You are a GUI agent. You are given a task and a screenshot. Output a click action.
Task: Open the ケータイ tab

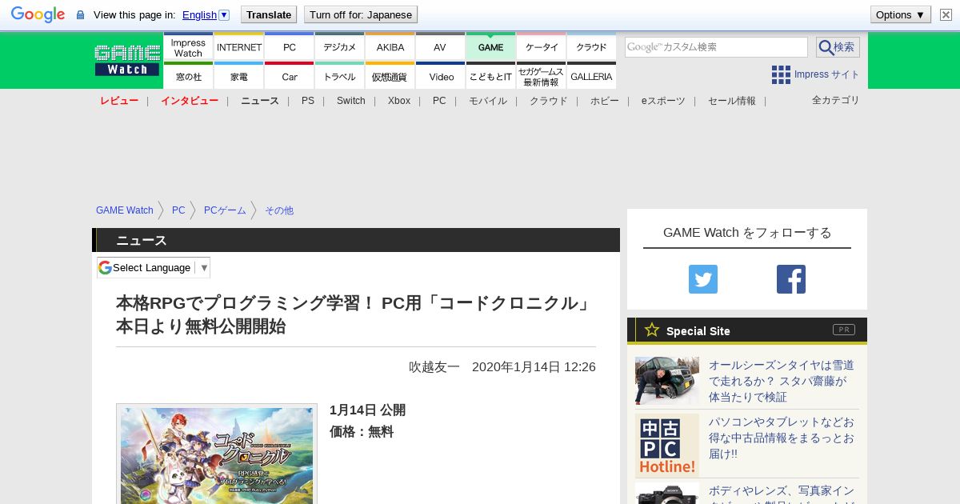pos(542,46)
